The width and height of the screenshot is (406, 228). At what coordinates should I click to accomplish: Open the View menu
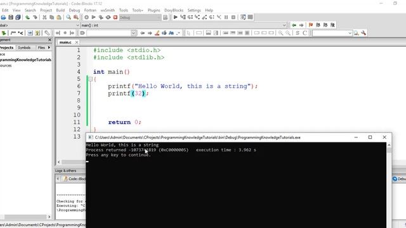click(16, 10)
